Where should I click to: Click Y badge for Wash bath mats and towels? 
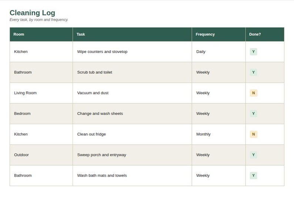pyautogui.click(x=253, y=175)
